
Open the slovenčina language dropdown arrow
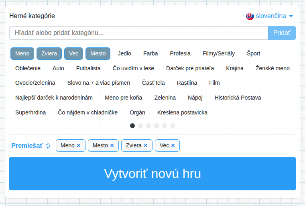(291, 16)
